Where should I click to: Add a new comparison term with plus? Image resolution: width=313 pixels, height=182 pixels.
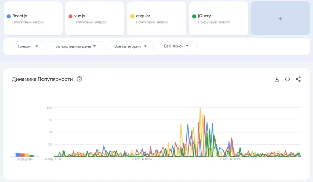point(280,18)
